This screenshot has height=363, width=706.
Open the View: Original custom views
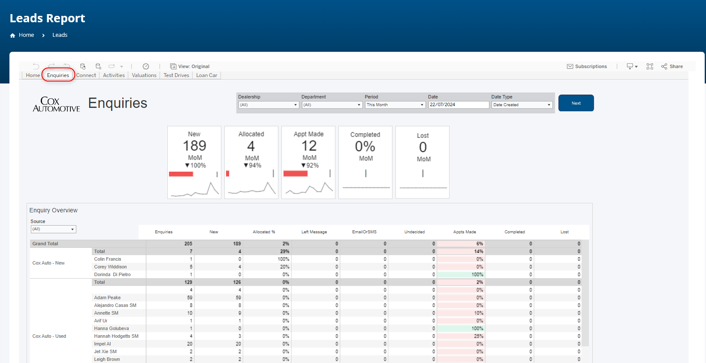pos(190,66)
